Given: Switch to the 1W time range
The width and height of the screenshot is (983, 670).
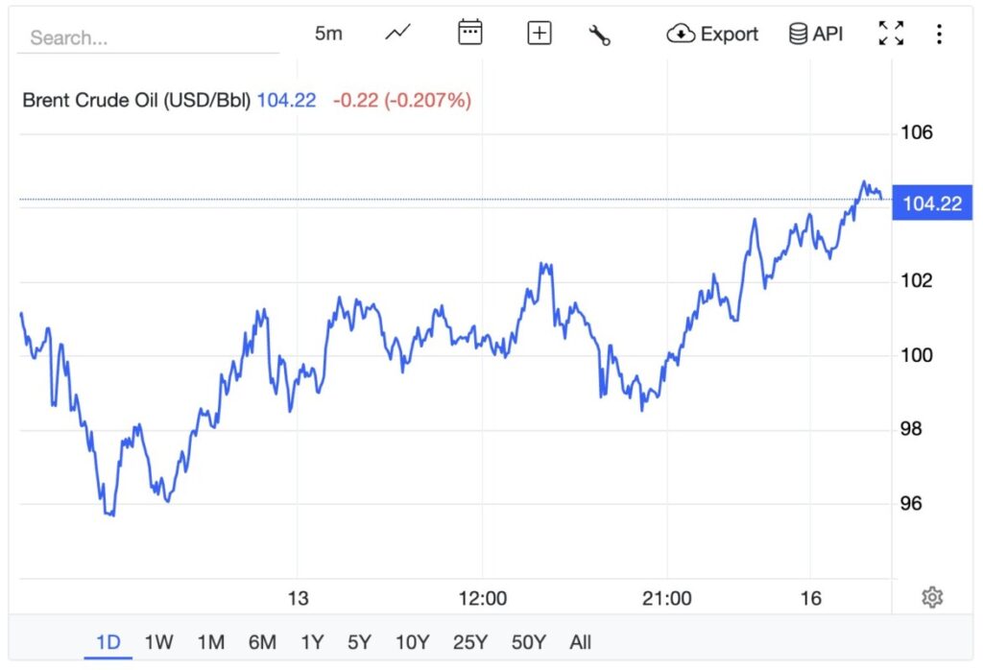Looking at the screenshot, I should [159, 642].
